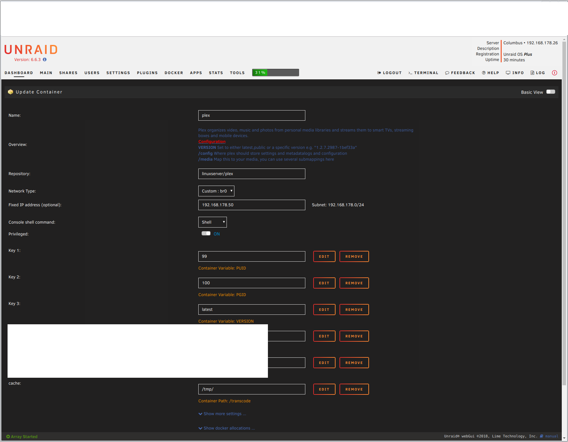Click the red power icon in the top bar
This screenshot has width=568, height=442.
click(555, 73)
